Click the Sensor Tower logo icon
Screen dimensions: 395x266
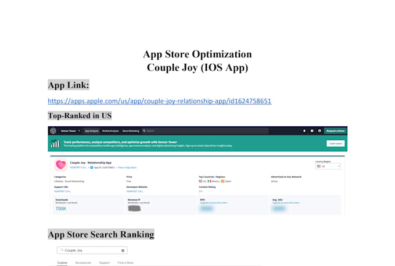point(53,131)
